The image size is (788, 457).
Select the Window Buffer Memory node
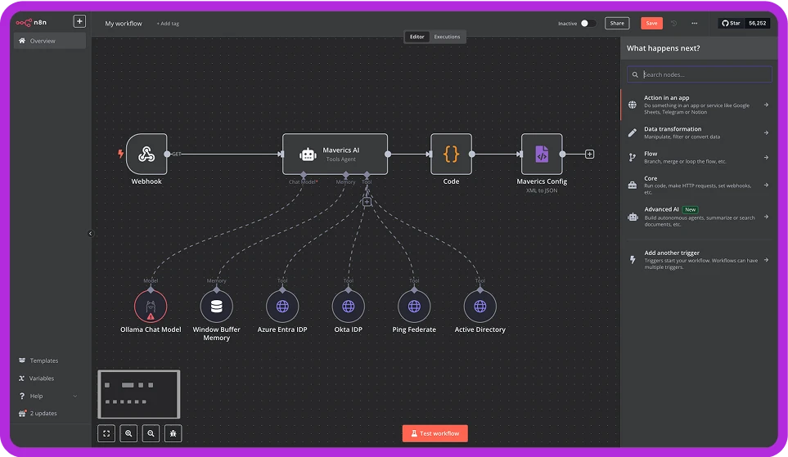coord(216,307)
